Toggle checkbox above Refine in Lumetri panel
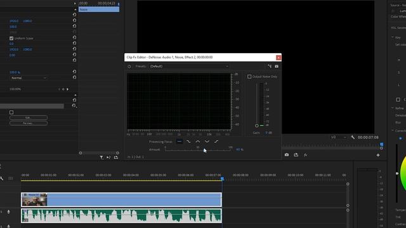The width and height of the screenshot is (406, 228). pos(398,99)
